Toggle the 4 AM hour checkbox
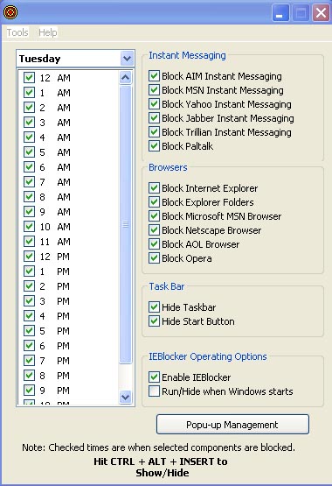Screen dimensions: 332x486 click(x=29, y=137)
